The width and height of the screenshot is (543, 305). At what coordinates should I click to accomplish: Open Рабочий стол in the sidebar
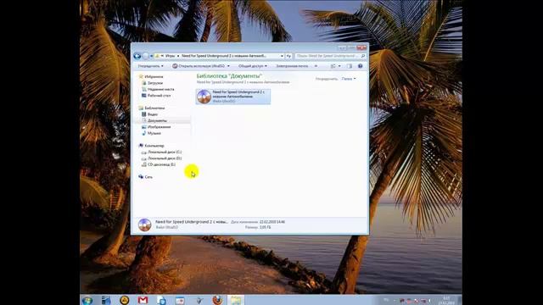click(x=159, y=96)
